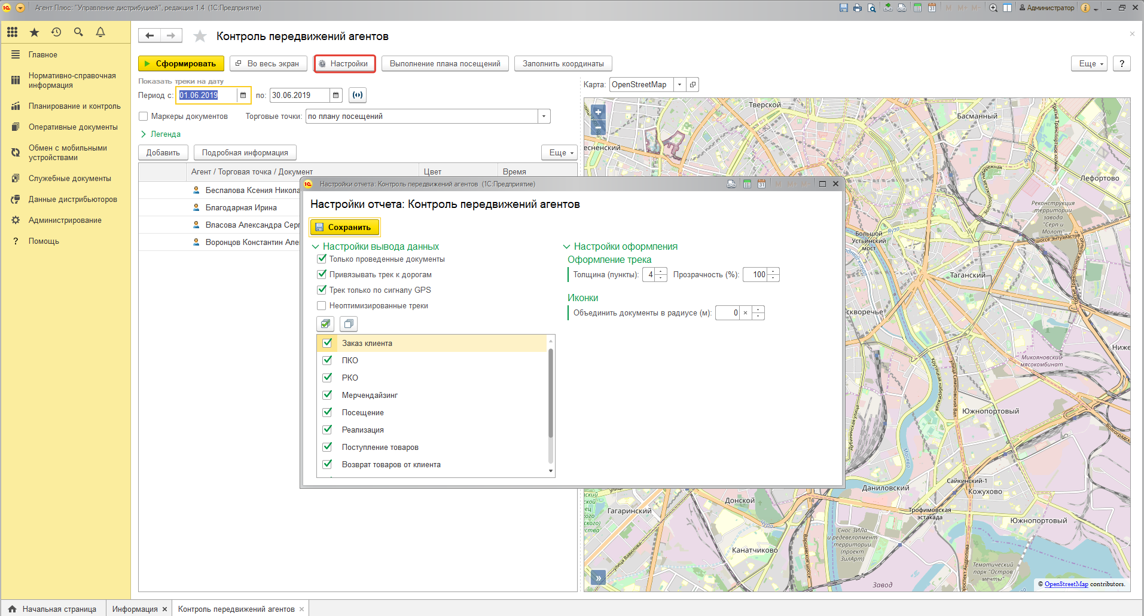This screenshot has height=616, width=1144.
Task: Go forward with the right arrow button
Action: pyautogui.click(x=171, y=36)
